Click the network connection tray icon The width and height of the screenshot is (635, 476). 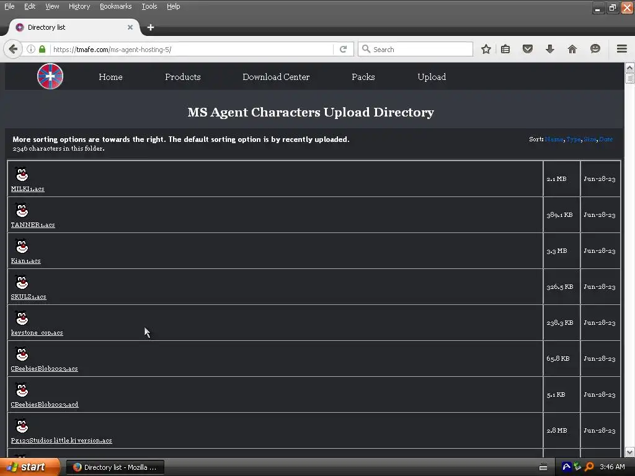pyautogui.click(x=578, y=467)
